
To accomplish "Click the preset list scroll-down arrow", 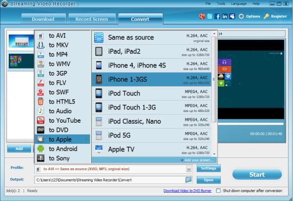I will (x=214, y=154).
